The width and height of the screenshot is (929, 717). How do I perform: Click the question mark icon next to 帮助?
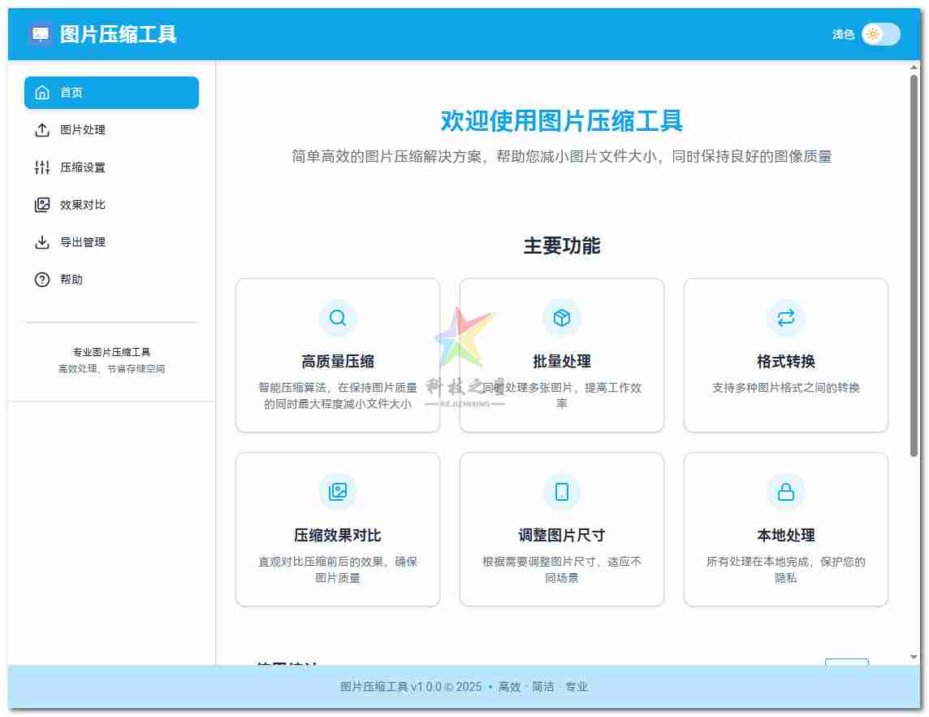(x=42, y=279)
